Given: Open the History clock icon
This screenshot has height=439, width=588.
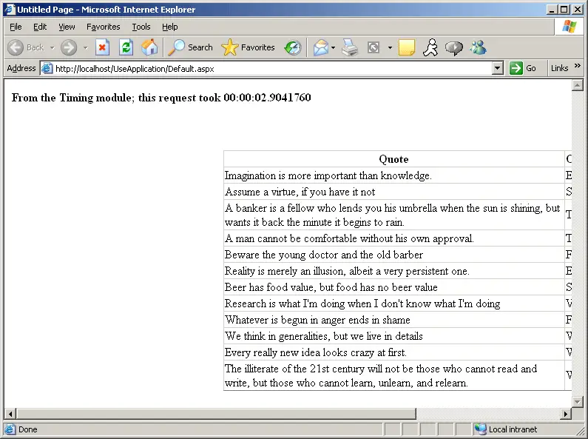Looking at the screenshot, I should [293, 47].
